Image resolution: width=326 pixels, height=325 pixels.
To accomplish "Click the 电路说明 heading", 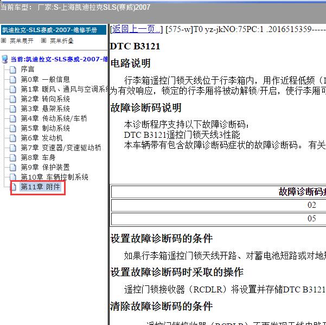I will tap(130, 63).
